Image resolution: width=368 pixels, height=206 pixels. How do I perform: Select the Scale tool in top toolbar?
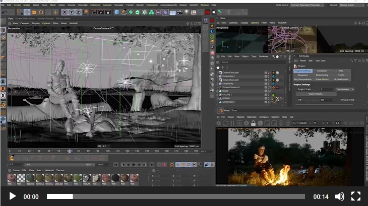[x=34, y=12]
